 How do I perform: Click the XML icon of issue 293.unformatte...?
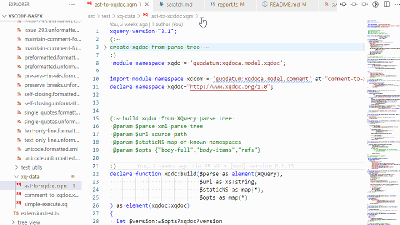pos(19,30)
